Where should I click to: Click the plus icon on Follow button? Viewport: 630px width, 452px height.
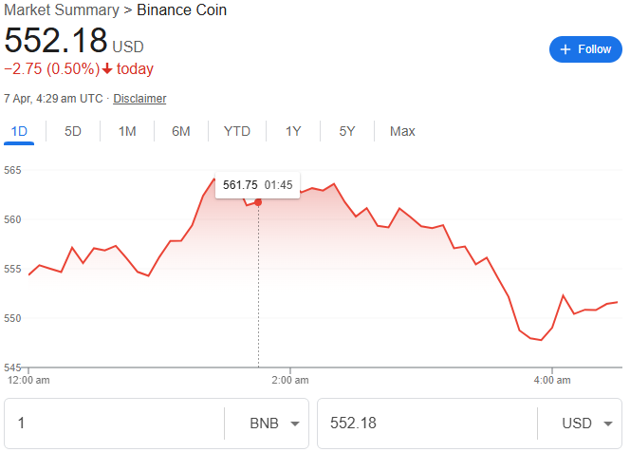[565, 49]
